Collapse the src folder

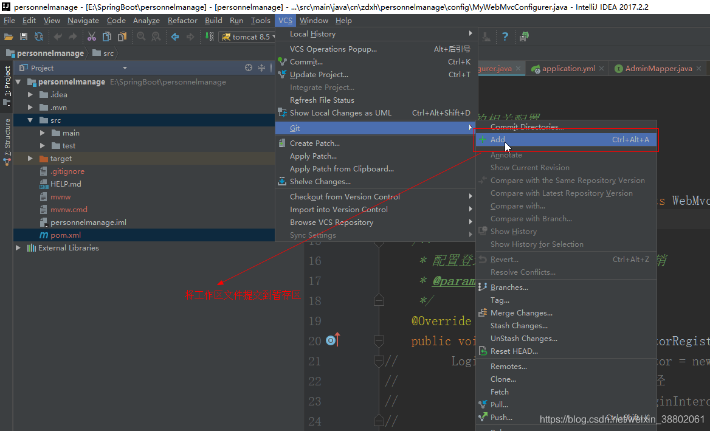coord(30,120)
